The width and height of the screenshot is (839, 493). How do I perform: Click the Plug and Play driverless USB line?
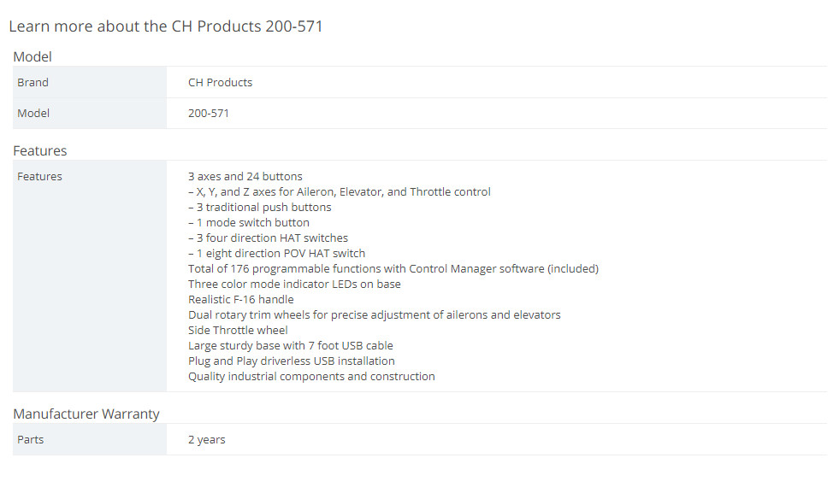291,361
